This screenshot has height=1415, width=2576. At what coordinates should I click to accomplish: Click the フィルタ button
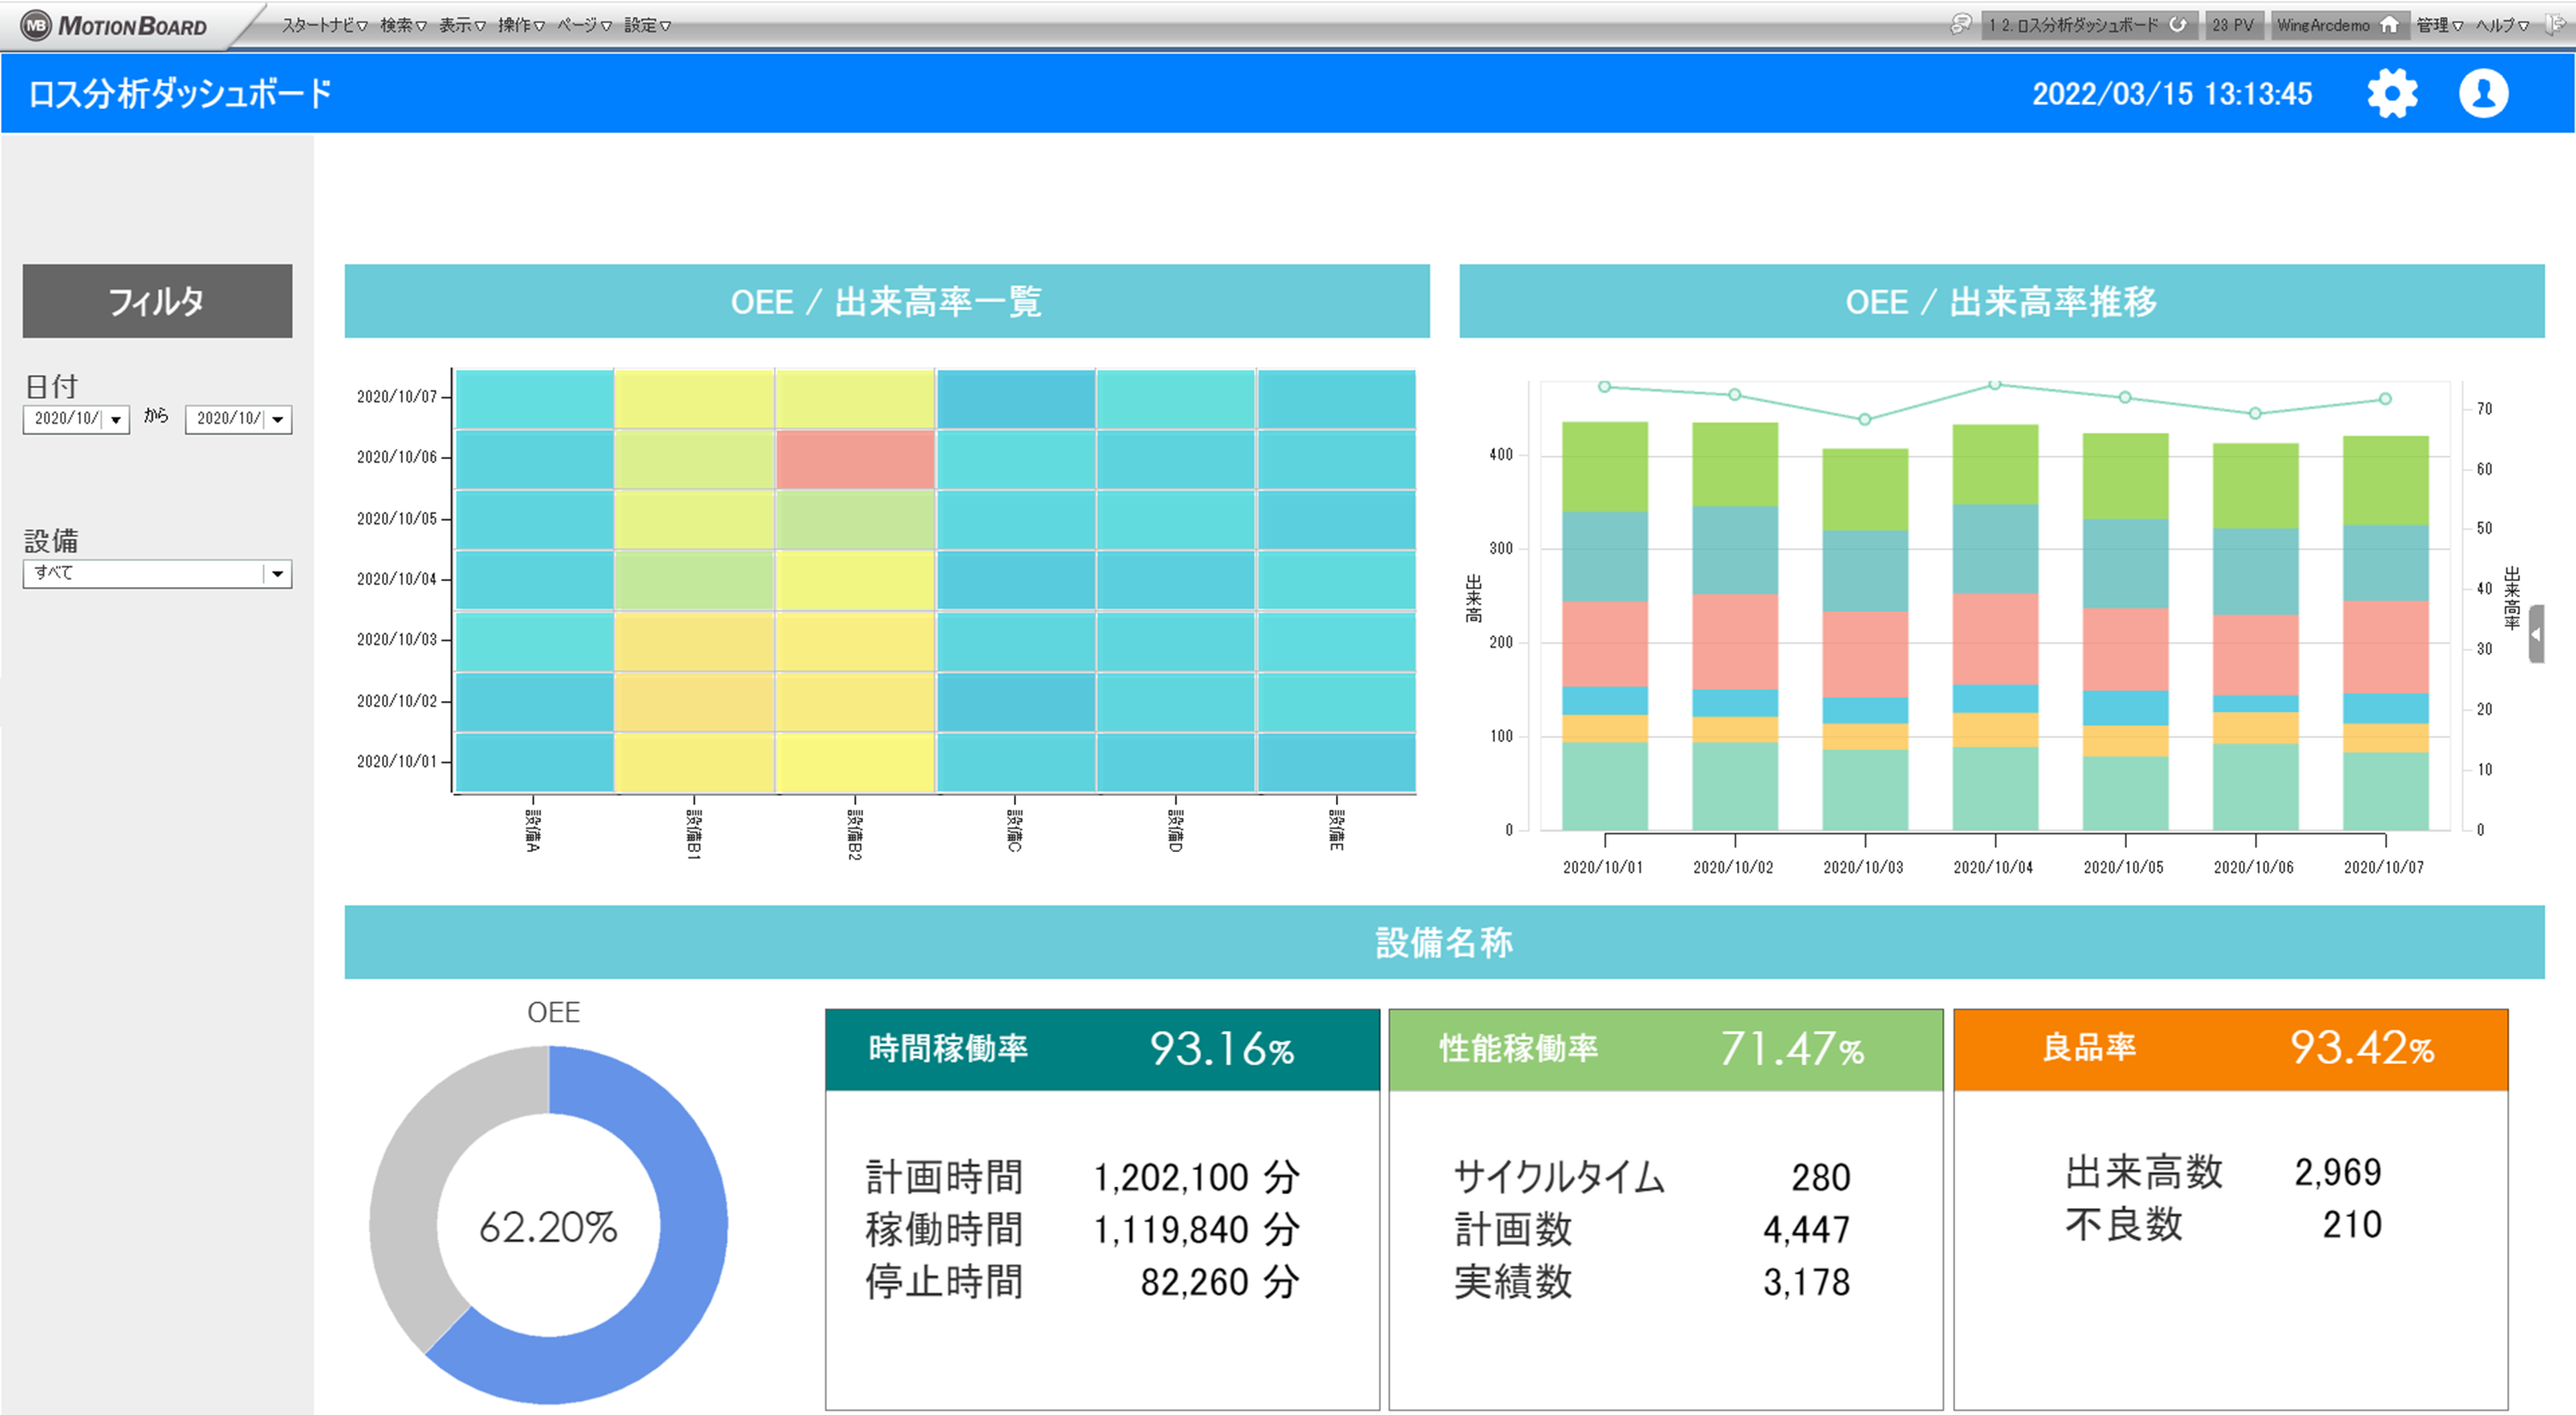coord(157,301)
